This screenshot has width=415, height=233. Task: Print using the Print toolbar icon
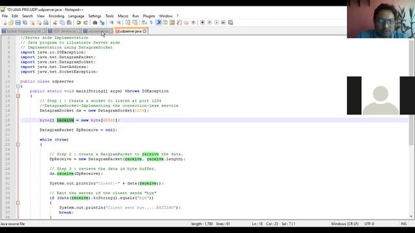point(46,23)
